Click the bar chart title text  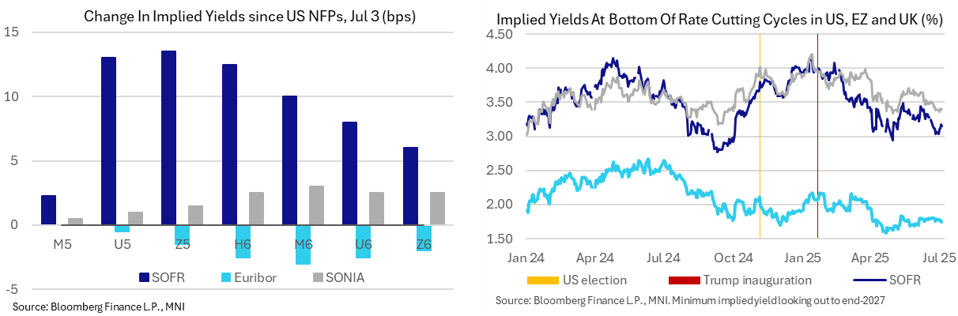pyautogui.click(x=237, y=15)
